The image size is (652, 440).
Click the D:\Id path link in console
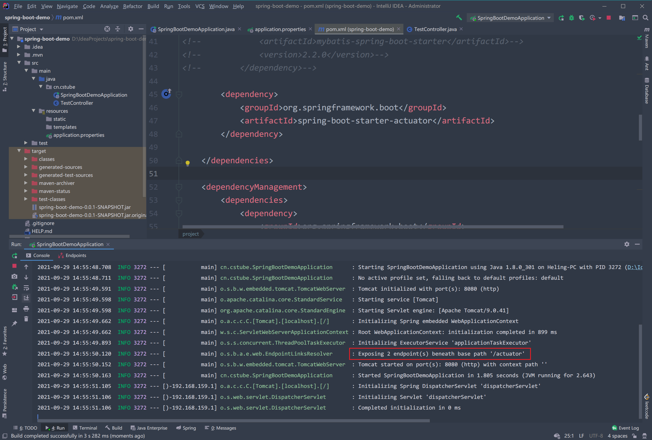pyautogui.click(x=635, y=267)
